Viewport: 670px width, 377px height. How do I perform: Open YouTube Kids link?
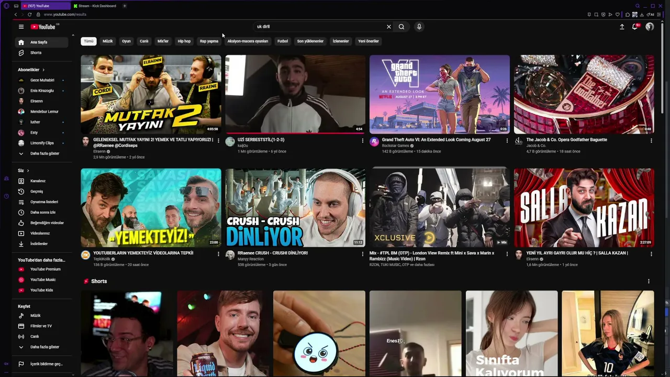[x=42, y=290]
